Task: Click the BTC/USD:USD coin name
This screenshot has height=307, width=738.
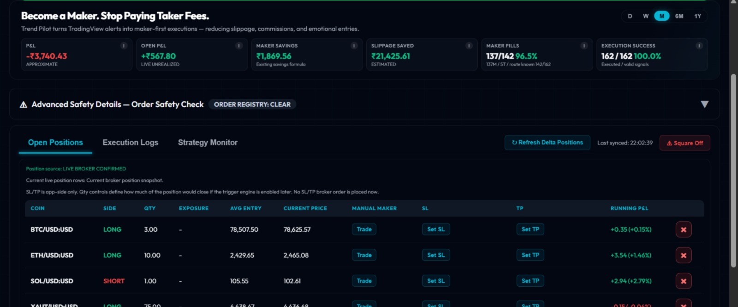Action: coord(52,229)
